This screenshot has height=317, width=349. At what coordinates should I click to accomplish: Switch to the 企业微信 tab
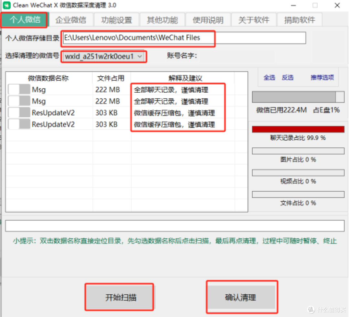(x=71, y=20)
